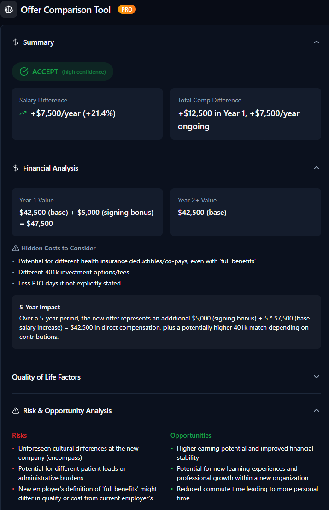This screenshot has height=510, width=329.
Task: Click the Opportunities column heading
Action: click(191, 435)
